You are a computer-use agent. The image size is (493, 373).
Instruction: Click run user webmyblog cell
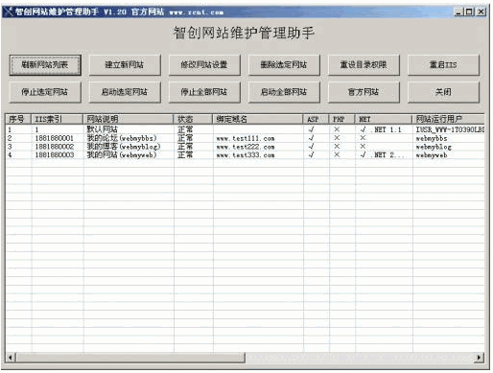pyautogui.click(x=434, y=147)
